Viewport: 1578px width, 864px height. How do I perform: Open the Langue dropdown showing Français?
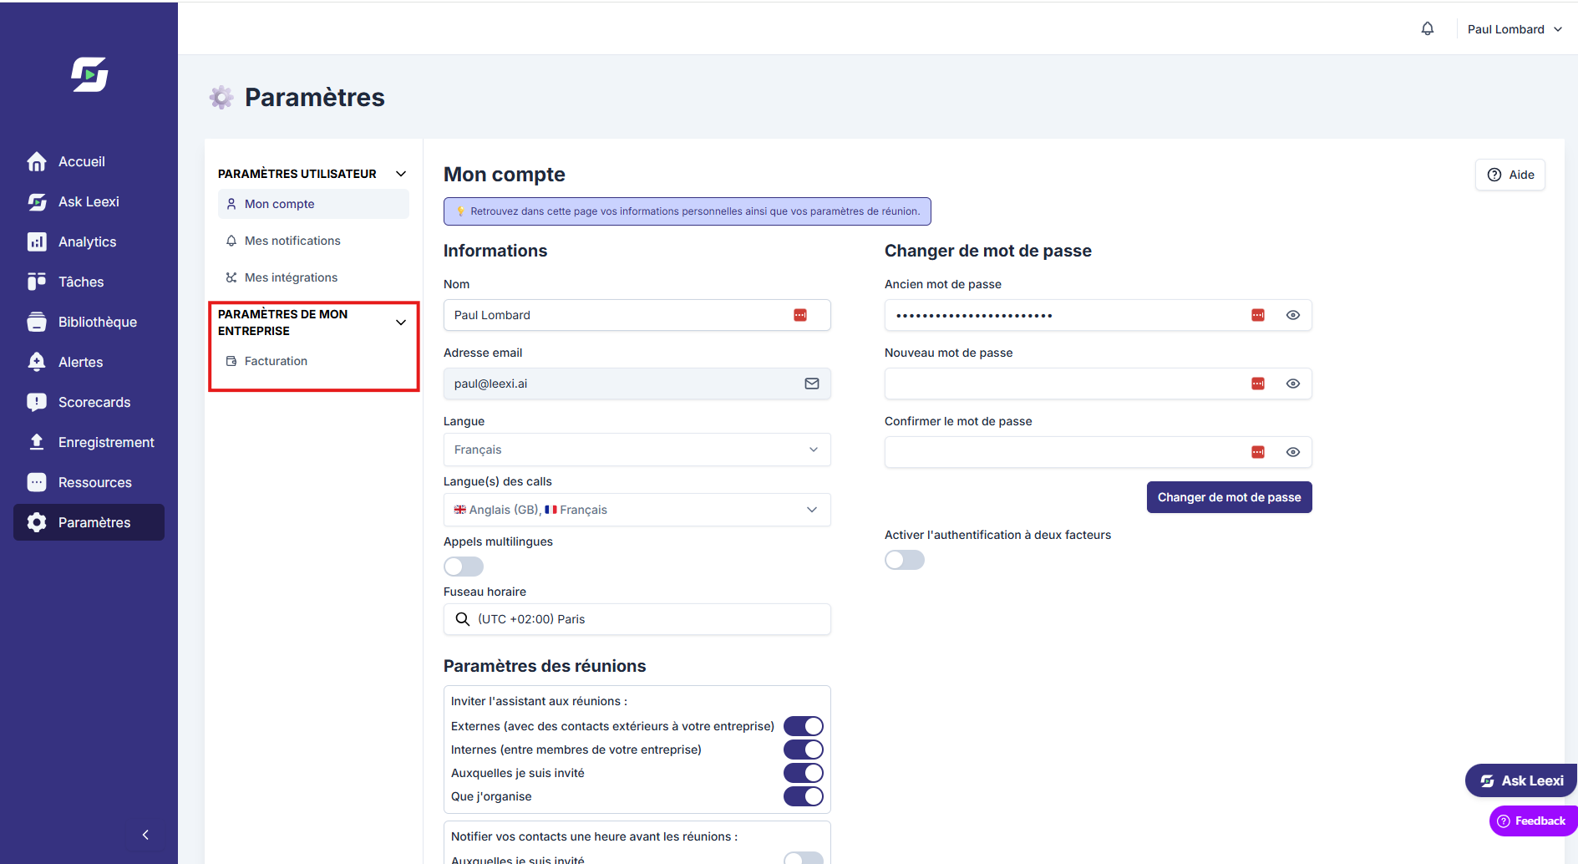(637, 450)
